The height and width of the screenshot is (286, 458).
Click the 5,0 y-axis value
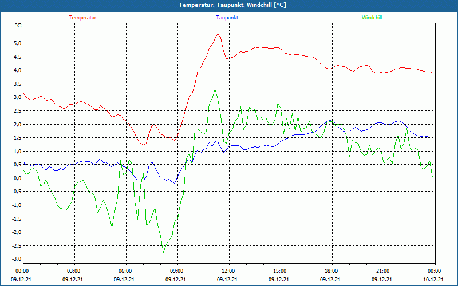[18, 43]
